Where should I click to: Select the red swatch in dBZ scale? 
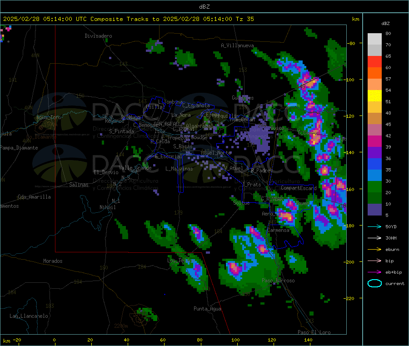(374, 61)
